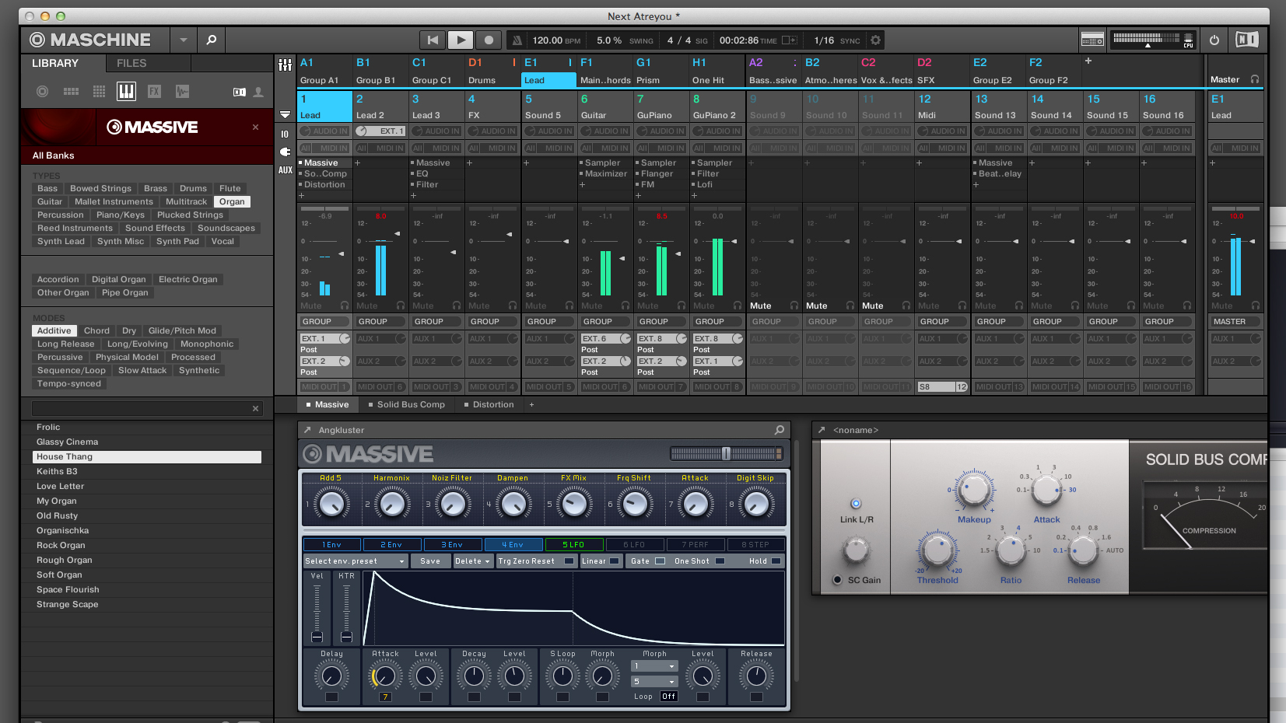Select Instruments keyboard filter icon
The height and width of the screenshot is (723, 1286).
pos(126,92)
